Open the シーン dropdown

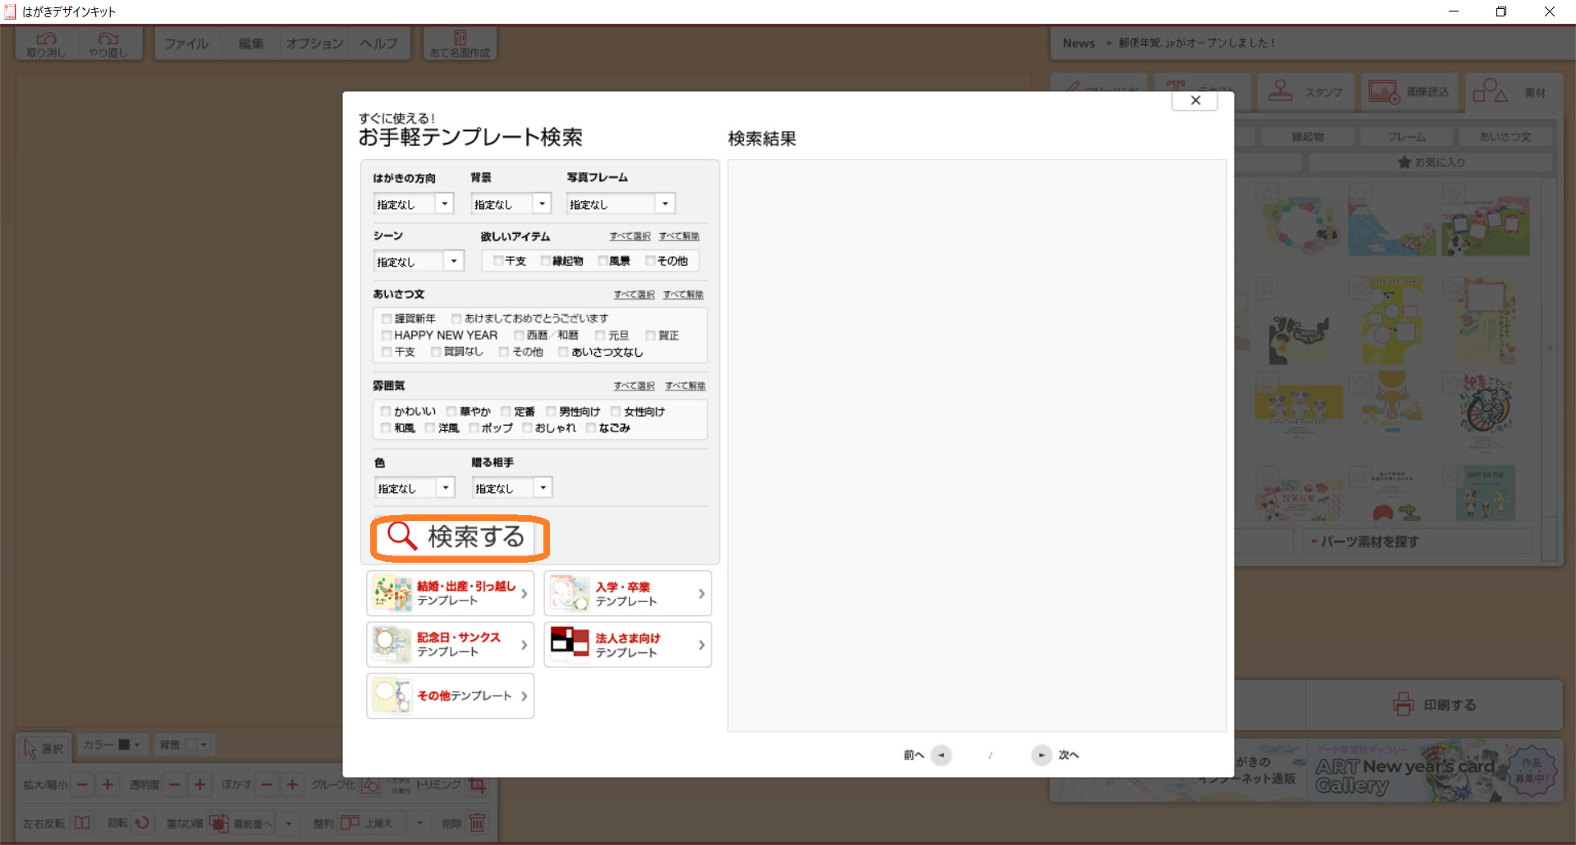point(419,261)
